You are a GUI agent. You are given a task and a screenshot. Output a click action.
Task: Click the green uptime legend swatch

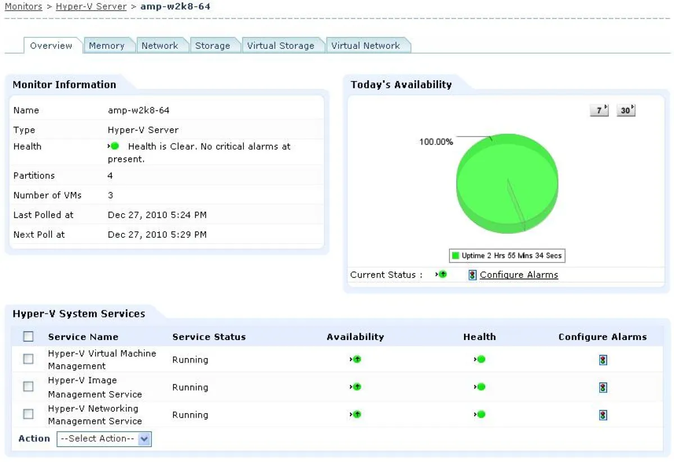457,255
